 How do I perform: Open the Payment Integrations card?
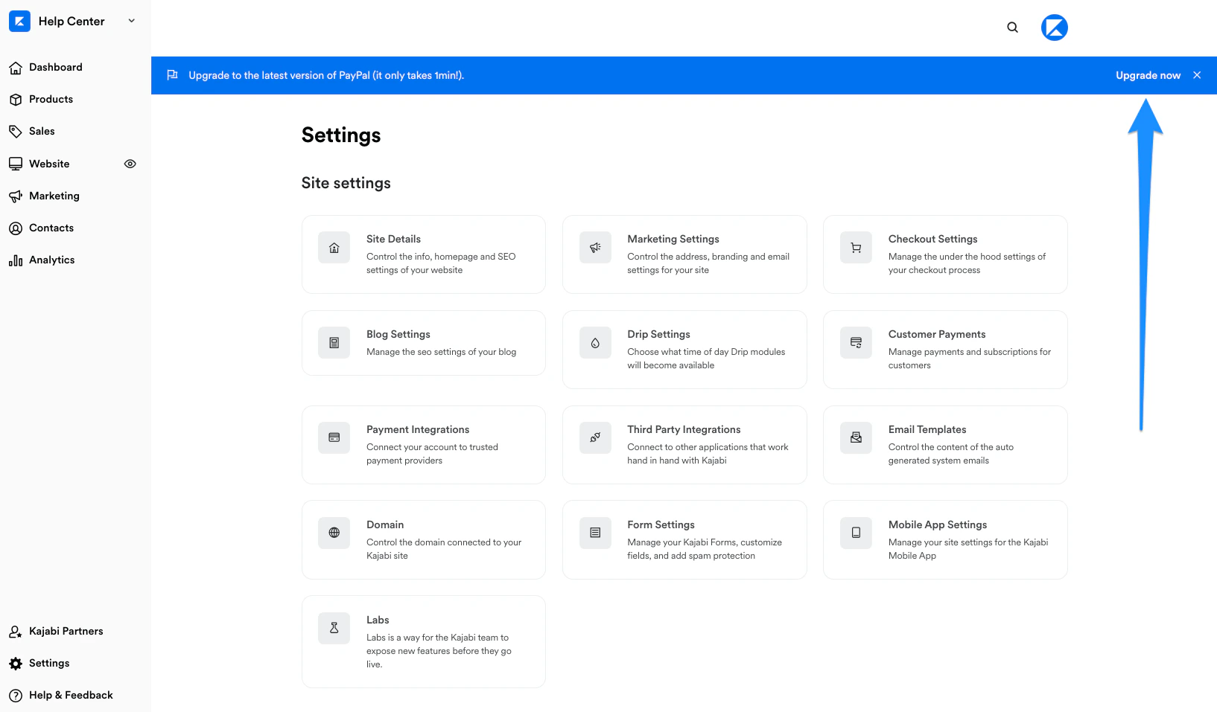(x=423, y=445)
